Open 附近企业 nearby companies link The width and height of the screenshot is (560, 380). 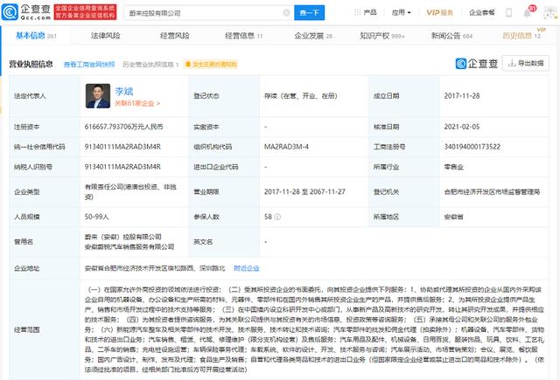[x=247, y=268]
